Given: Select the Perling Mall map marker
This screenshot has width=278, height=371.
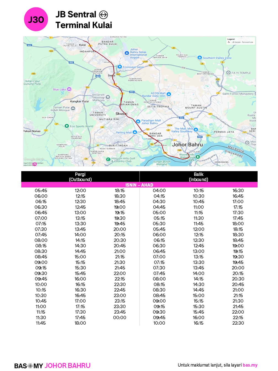Looking at the screenshot, I should click(135, 132).
